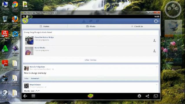Open the folder icon below the Adobe row

point(15,80)
